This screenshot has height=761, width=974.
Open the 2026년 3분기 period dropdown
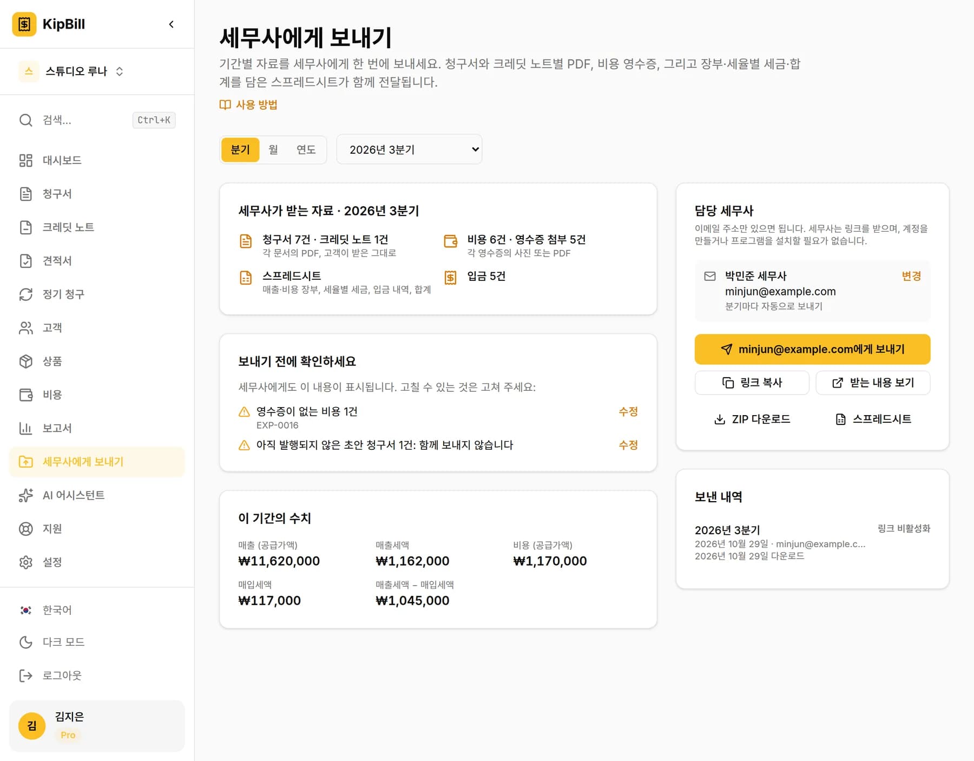(409, 149)
